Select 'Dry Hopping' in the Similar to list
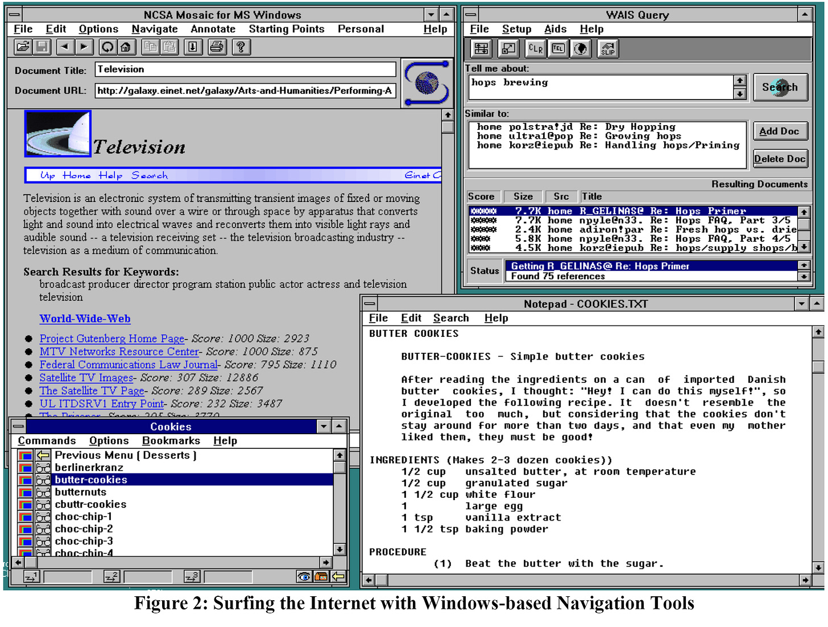This screenshot has width=828, height=627. [x=607, y=127]
